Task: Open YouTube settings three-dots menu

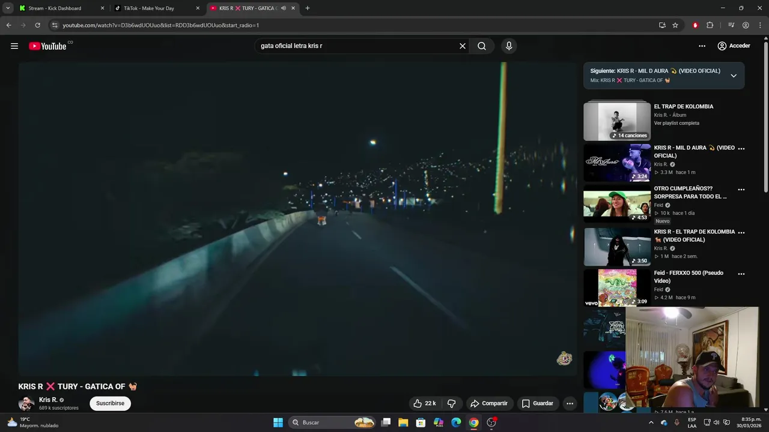Action: click(702, 46)
